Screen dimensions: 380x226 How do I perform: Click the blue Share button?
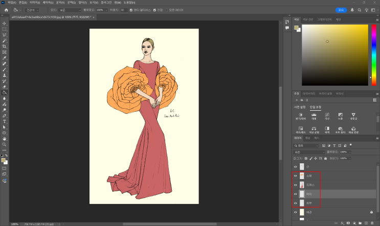(341, 10)
